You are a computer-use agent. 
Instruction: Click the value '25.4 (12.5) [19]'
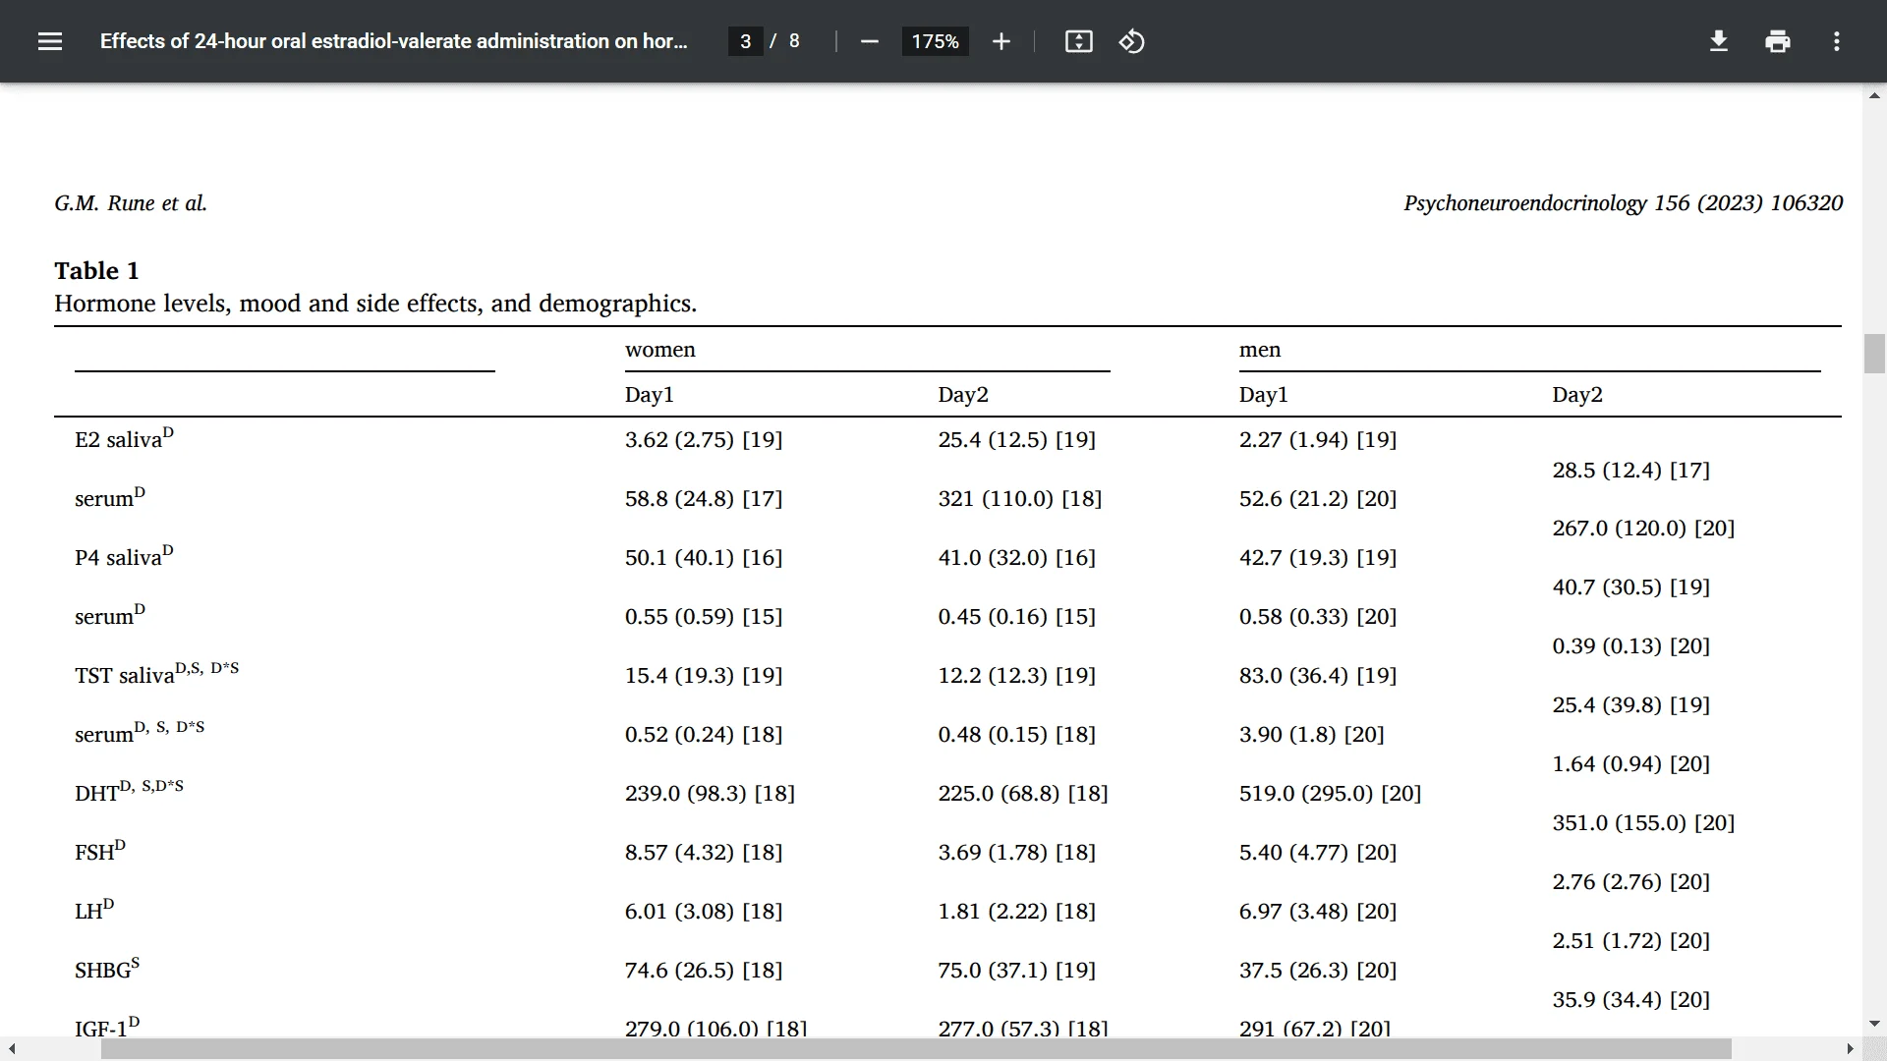click(x=1016, y=439)
